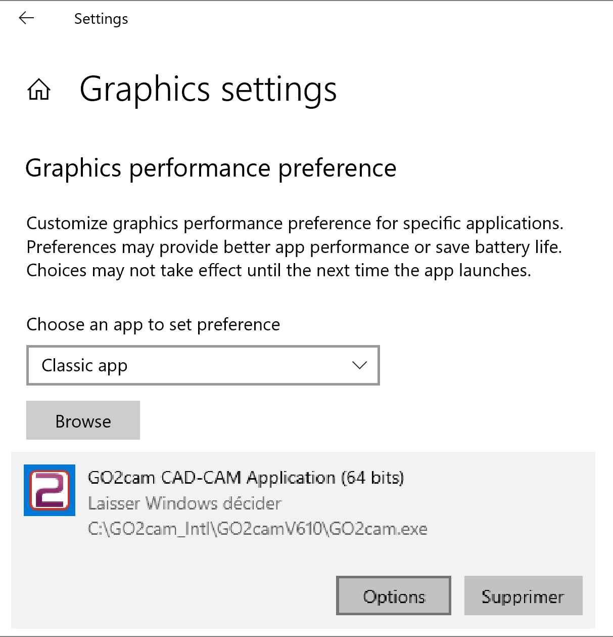
Task: Click '(64 bits)' in the app name
Action: click(372, 478)
